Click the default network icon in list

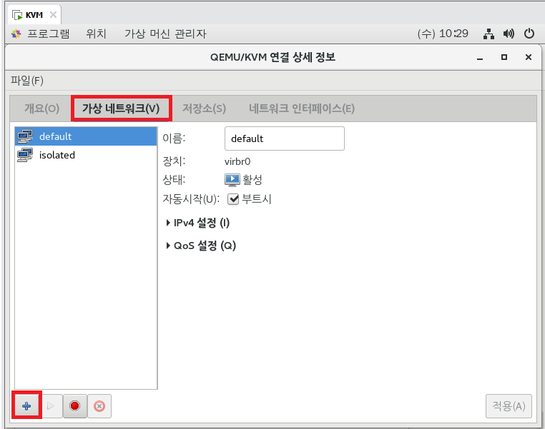25,136
